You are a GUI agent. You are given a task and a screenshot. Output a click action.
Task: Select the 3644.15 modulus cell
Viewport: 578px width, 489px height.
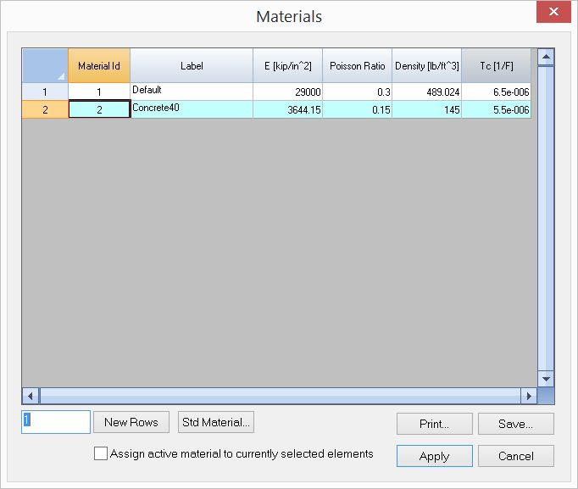coord(287,109)
